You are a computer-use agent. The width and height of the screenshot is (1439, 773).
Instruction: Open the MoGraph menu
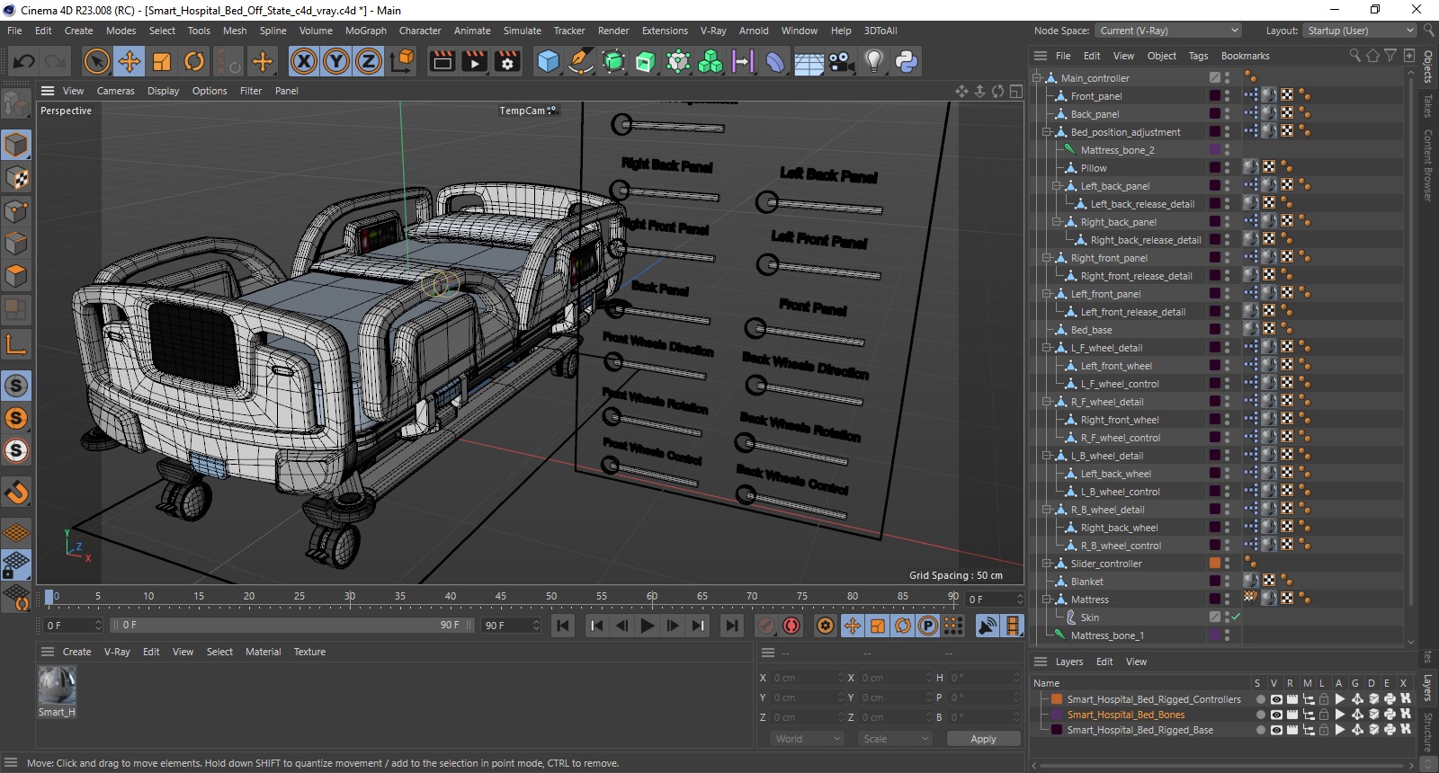pos(365,31)
